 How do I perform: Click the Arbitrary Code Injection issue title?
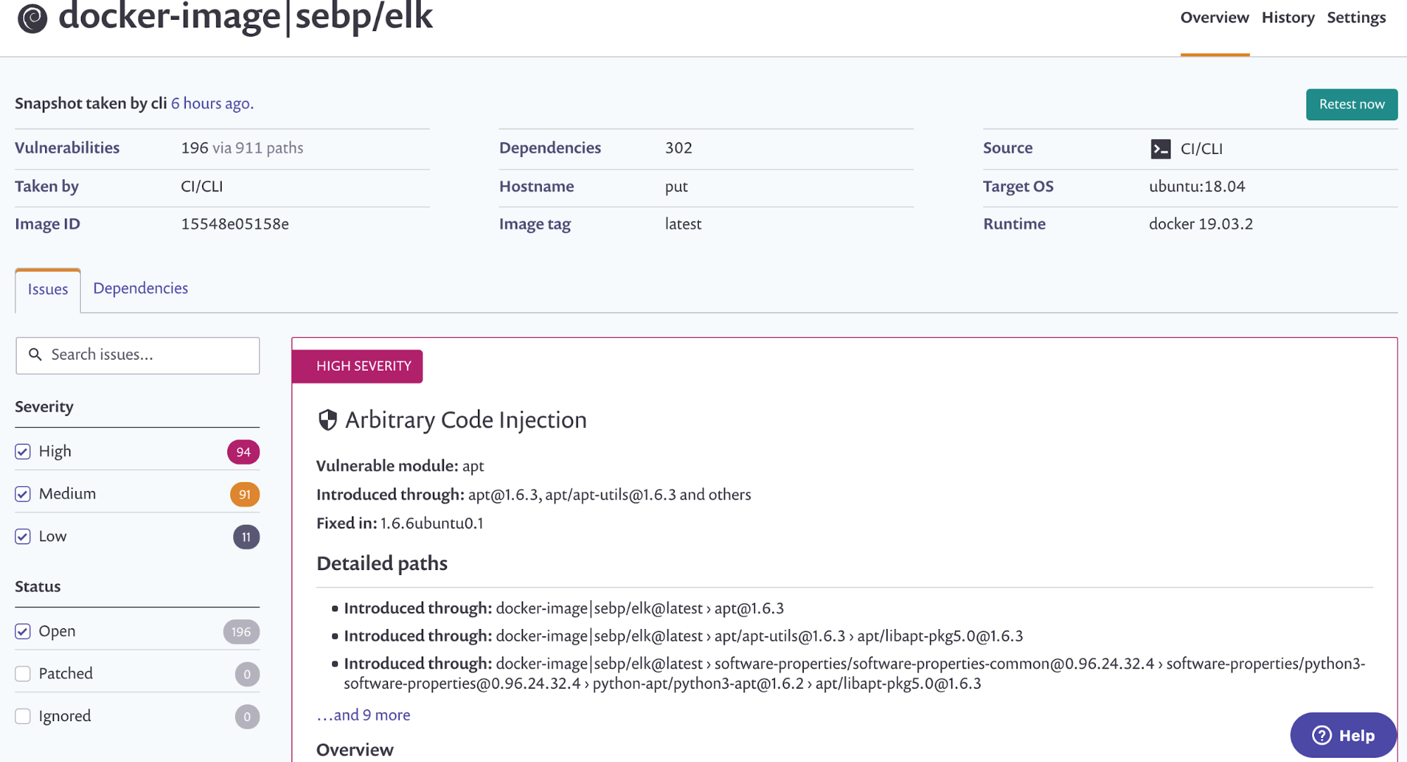click(x=466, y=420)
